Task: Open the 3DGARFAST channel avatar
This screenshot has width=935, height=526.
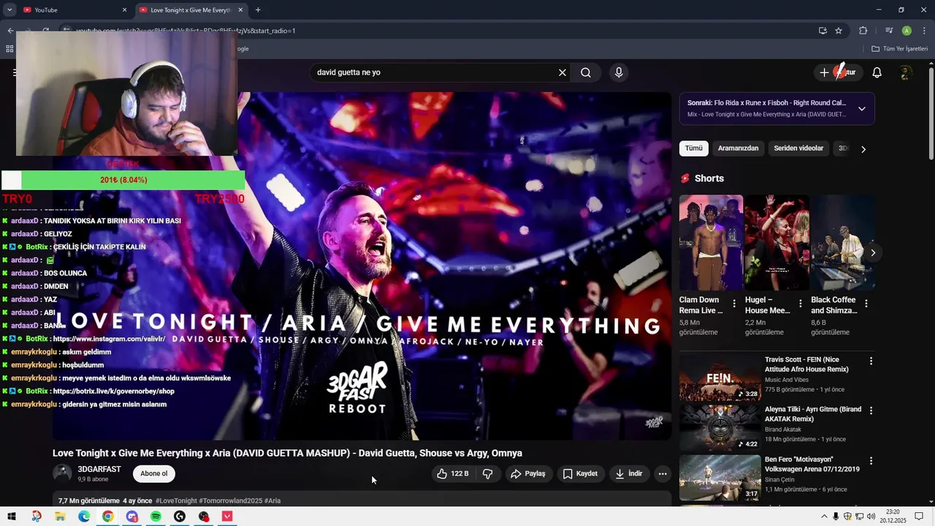Action: tap(63, 473)
